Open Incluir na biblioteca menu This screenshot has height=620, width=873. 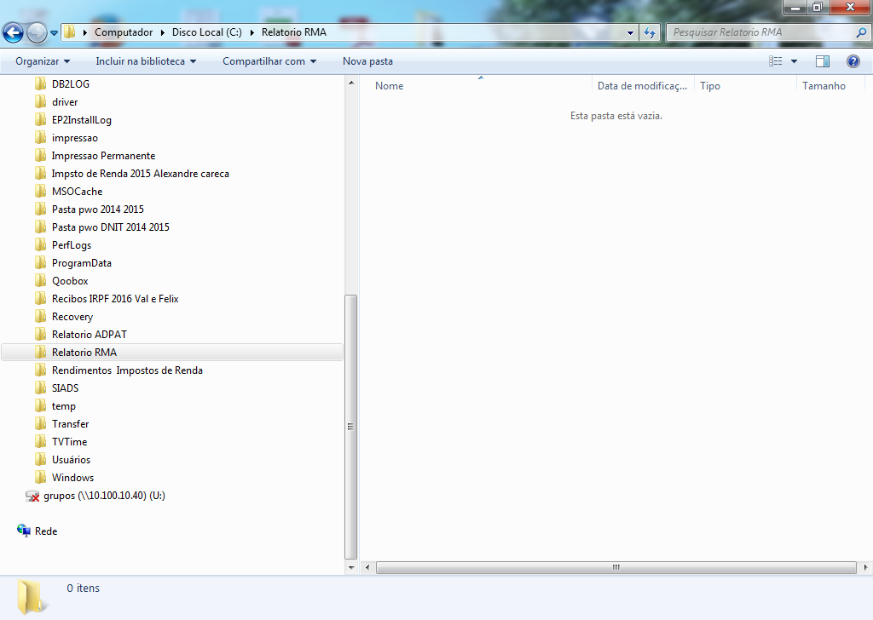click(x=146, y=61)
